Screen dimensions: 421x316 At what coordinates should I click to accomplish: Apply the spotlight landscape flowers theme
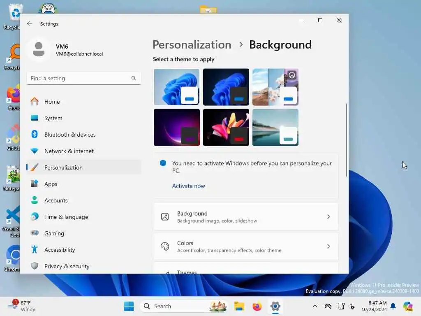pyautogui.click(x=275, y=87)
